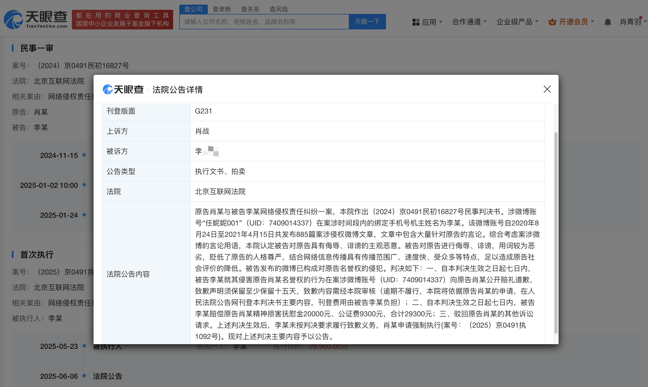Viewport: 648px width, 387px height.
Task: Switch to the 查关系 search tab
Action: click(250, 9)
